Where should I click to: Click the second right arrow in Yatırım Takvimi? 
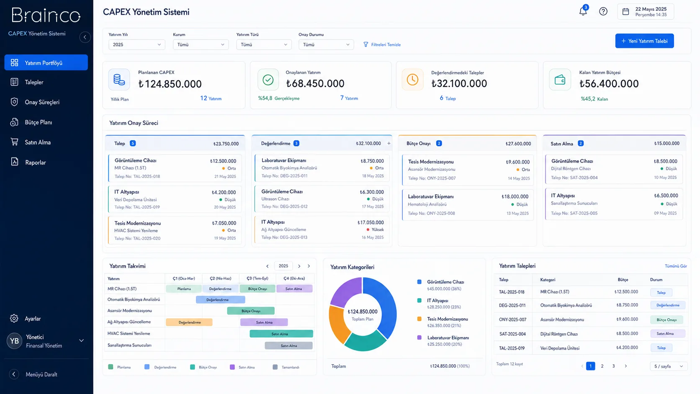coord(309,266)
